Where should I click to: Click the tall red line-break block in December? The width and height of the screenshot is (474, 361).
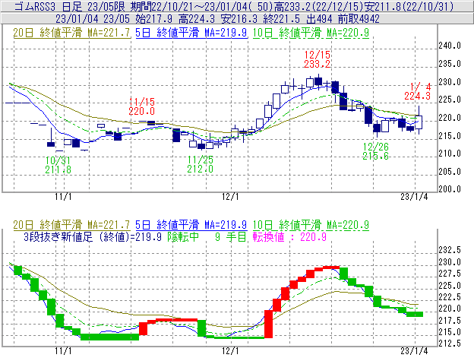point(268,324)
